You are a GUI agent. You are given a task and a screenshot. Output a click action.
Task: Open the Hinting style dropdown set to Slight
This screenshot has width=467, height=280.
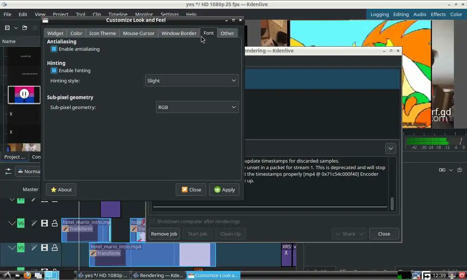(192, 81)
